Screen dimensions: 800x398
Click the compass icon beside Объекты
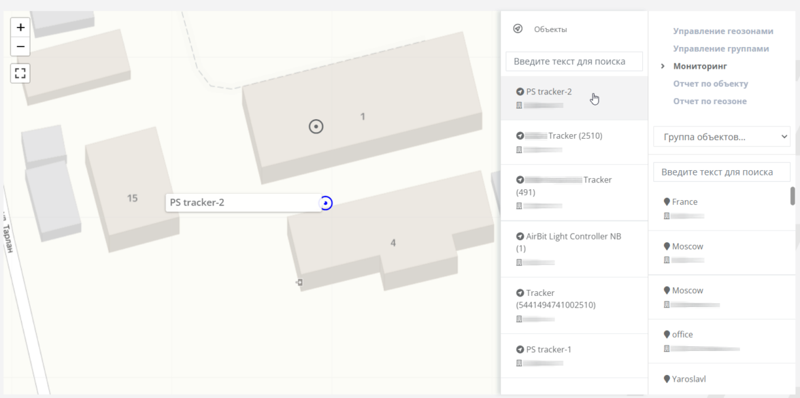coord(518,29)
